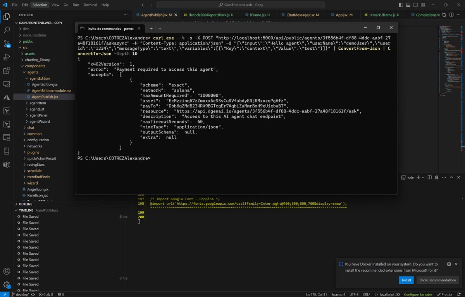This screenshot has width=465, height=297.
Task: Click the Show Recommendations button
Action: click(x=437, y=280)
